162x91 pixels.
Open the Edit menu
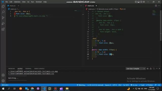point(11,2)
